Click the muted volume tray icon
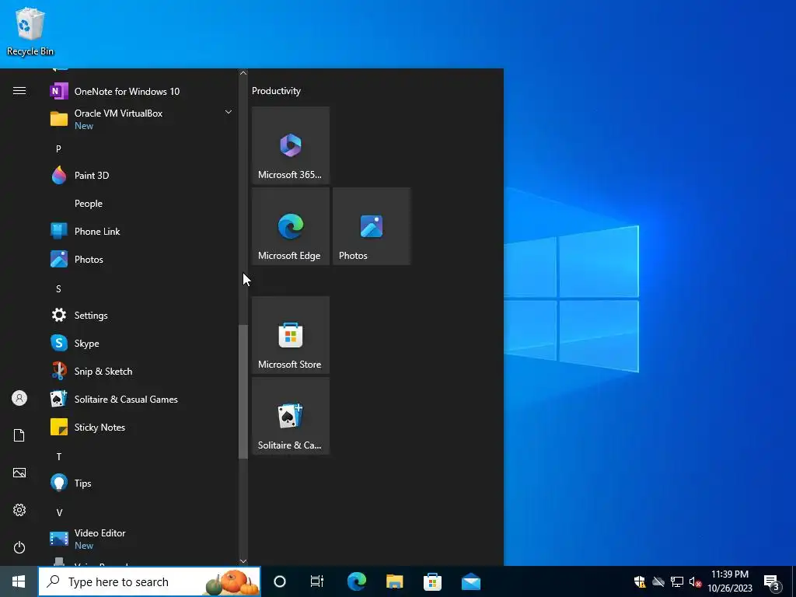796x597 pixels. coord(695,581)
